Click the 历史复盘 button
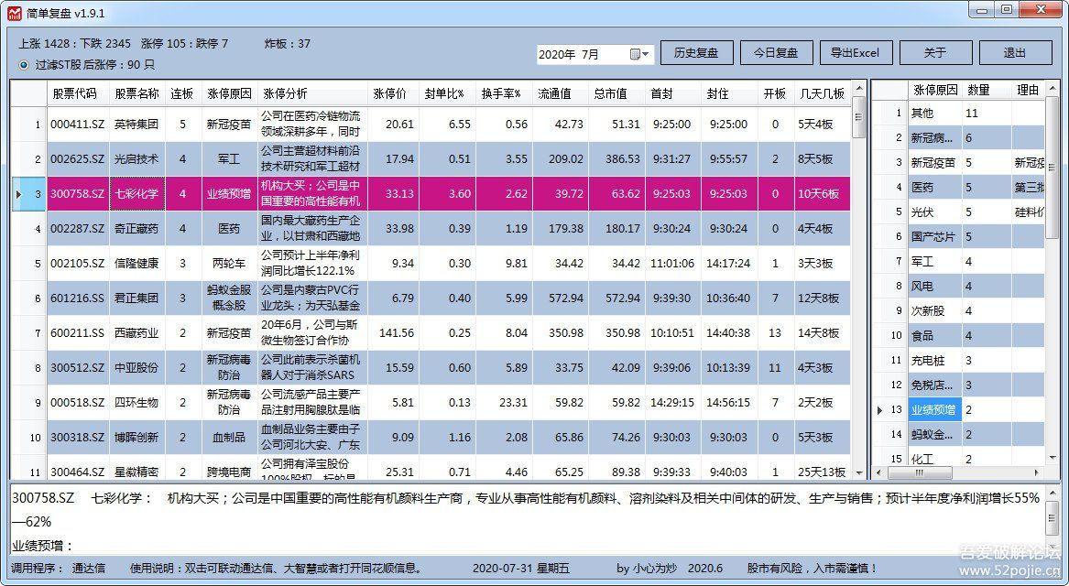Viewport: 1069px width, 586px height. click(x=697, y=53)
